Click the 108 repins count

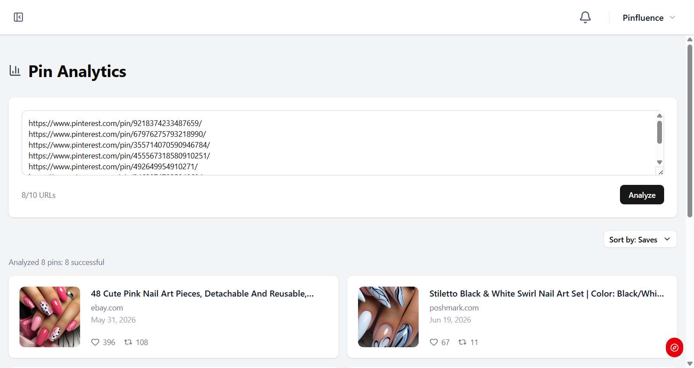click(142, 342)
